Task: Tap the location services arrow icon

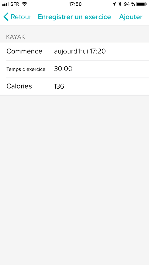Action: [x=114, y=4]
